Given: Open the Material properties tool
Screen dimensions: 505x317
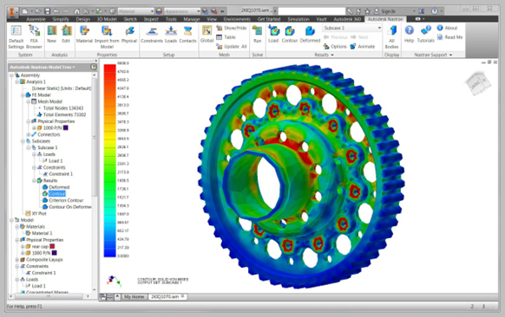Looking at the screenshot, I should point(84,34).
